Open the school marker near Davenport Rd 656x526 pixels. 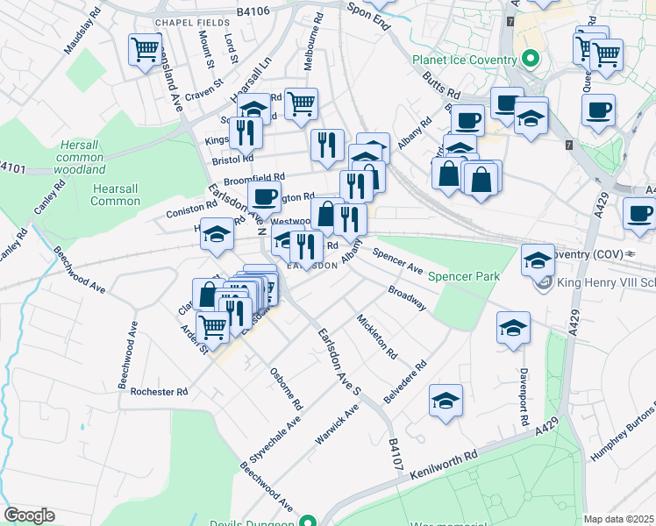pos(513,328)
